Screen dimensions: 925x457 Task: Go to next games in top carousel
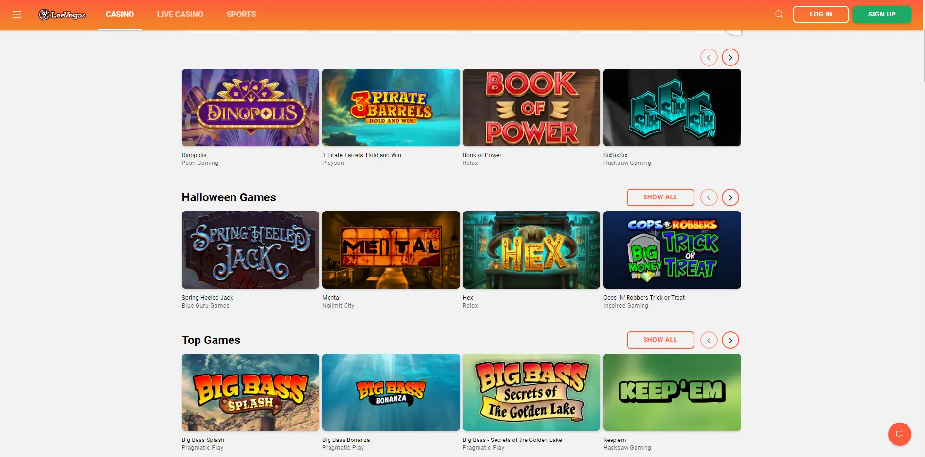pos(730,57)
